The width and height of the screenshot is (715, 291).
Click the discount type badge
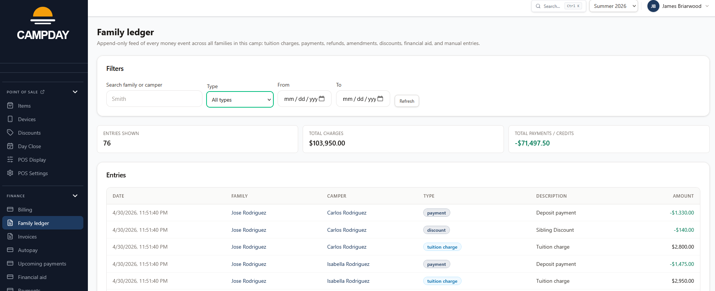[436, 230]
